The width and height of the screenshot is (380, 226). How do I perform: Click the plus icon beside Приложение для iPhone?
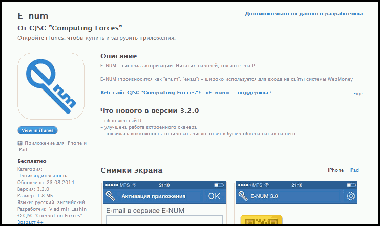click(20, 143)
